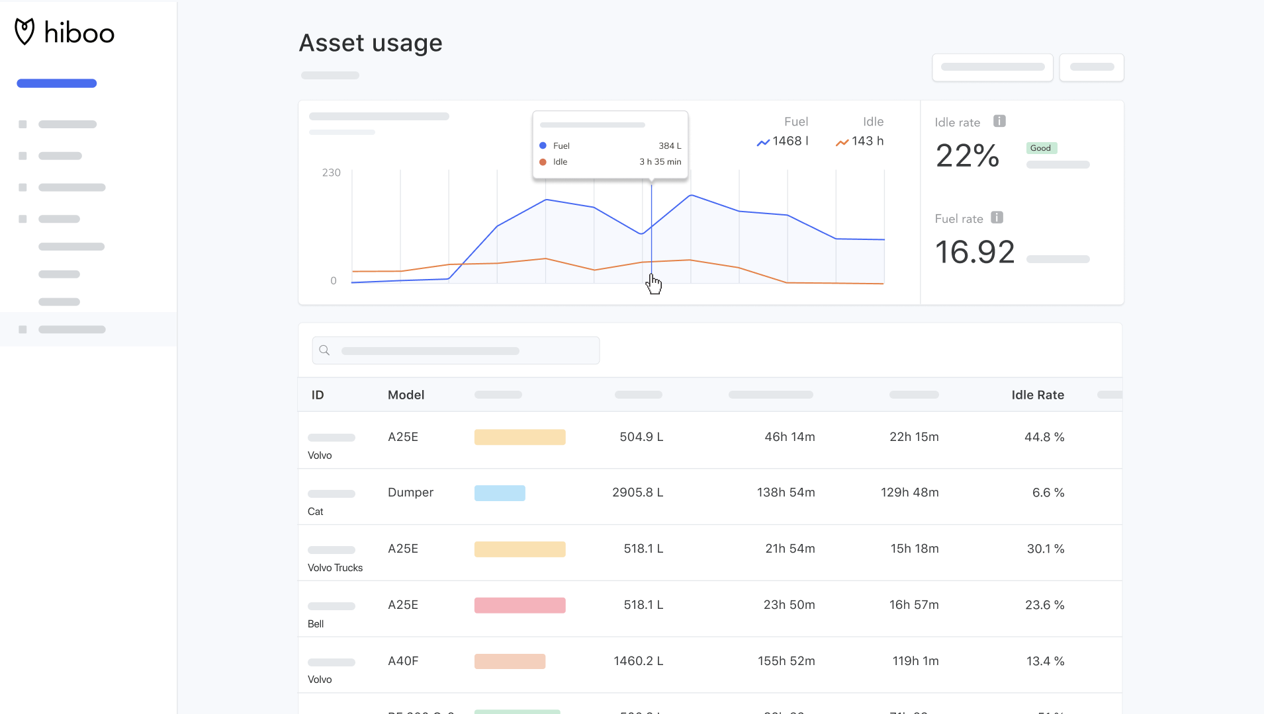Click the Cat brand label
The height and width of the screenshot is (714, 1264).
(315, 512)
